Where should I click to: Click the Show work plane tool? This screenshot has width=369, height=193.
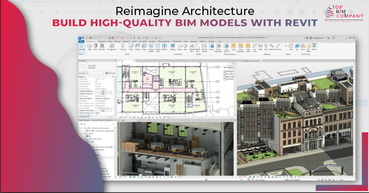tap(303, 47)
